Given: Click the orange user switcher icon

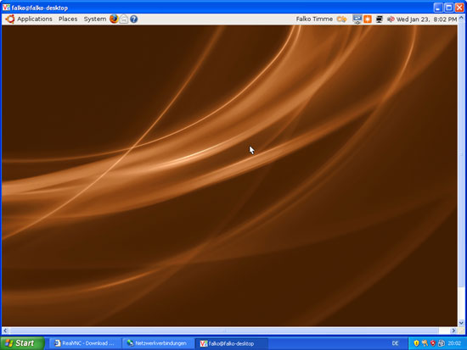Looking at the screenshot, I should 341,19.
